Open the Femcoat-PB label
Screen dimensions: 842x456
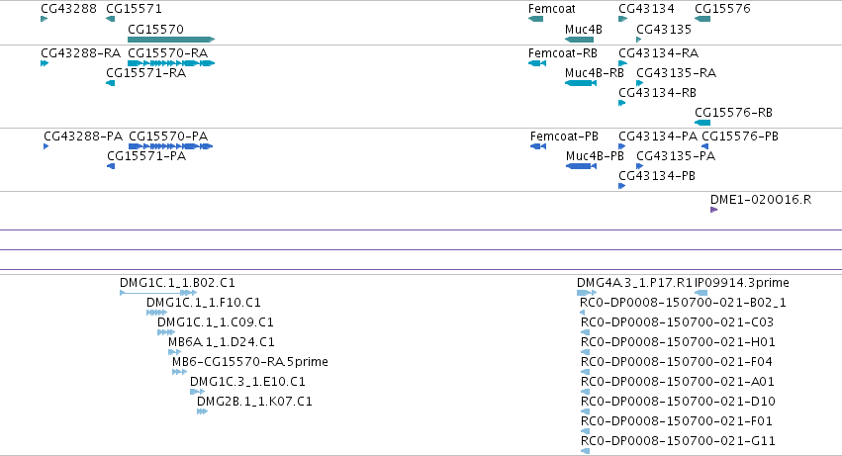(564, 137)
